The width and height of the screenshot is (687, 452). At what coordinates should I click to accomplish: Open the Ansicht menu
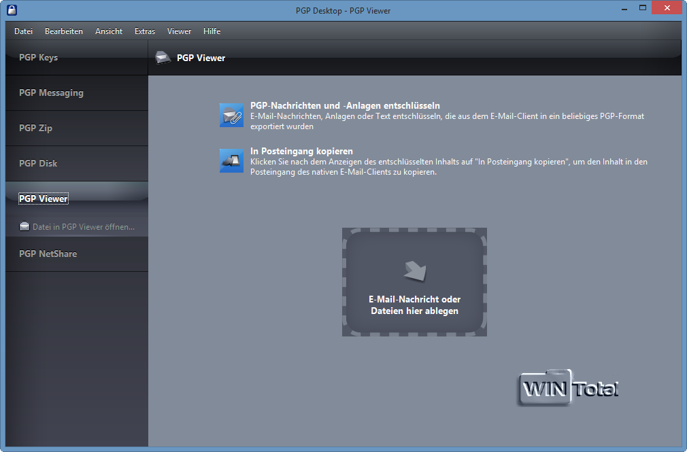(x=109, y=31)
